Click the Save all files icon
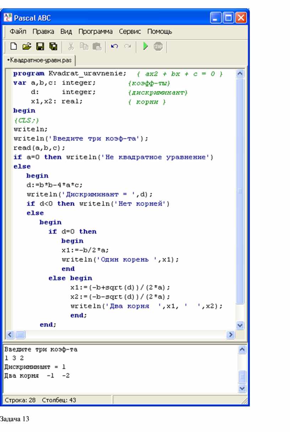Screen dimensions: 290x432 pos(53,46)
